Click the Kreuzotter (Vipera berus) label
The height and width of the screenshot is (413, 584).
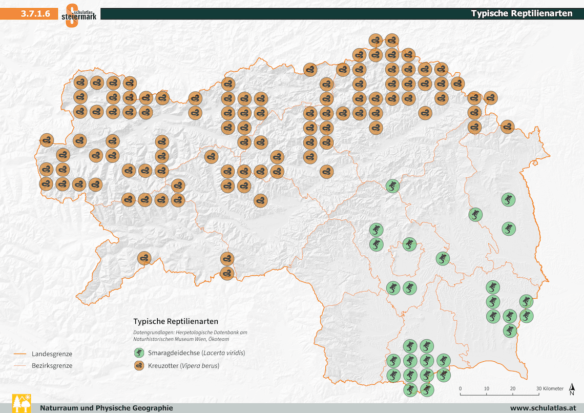pos(183,366)
